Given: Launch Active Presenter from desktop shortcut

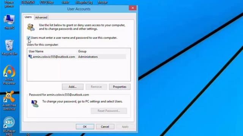Looking at the screenshot, I should point(9,75).
